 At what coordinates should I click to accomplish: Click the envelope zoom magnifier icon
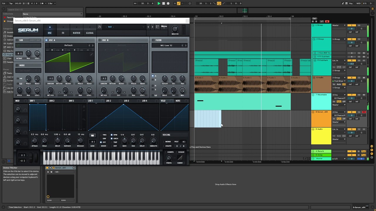click(84, 119)
